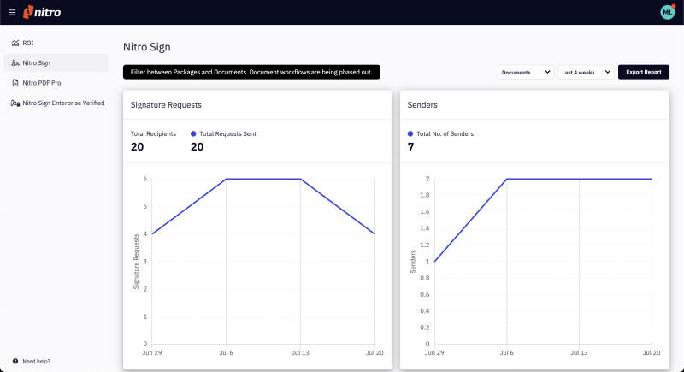Go to Nitro PDF Pro page

click(x=56, y=83)
